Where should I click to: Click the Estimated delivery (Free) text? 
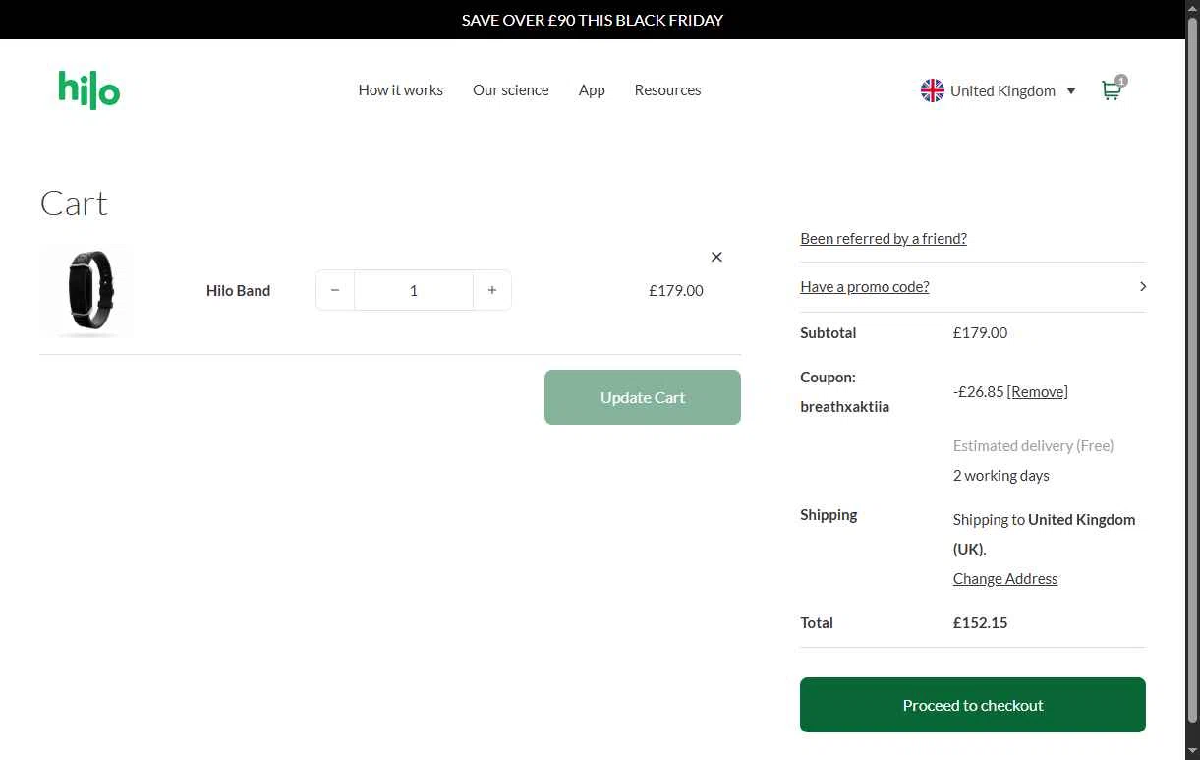click(1033, 445)
